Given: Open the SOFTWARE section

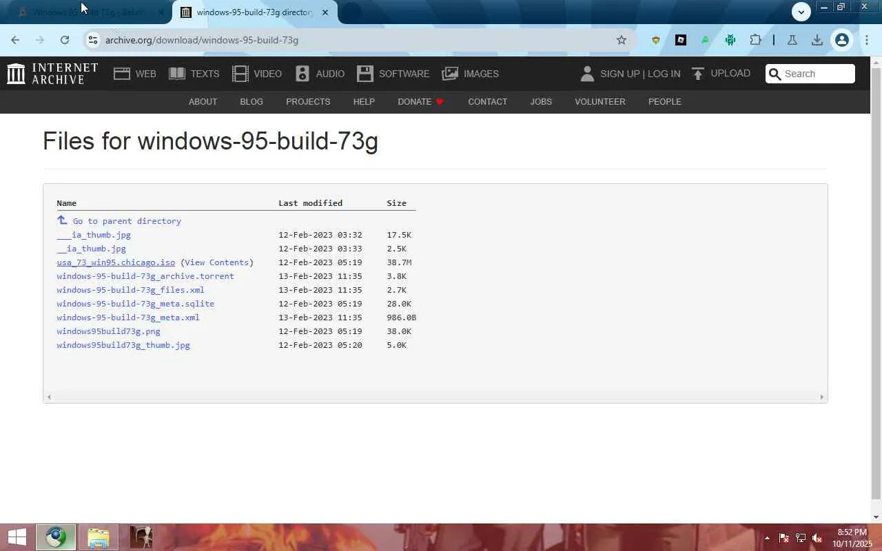Looking at the screenshot, I should (393, 74).
